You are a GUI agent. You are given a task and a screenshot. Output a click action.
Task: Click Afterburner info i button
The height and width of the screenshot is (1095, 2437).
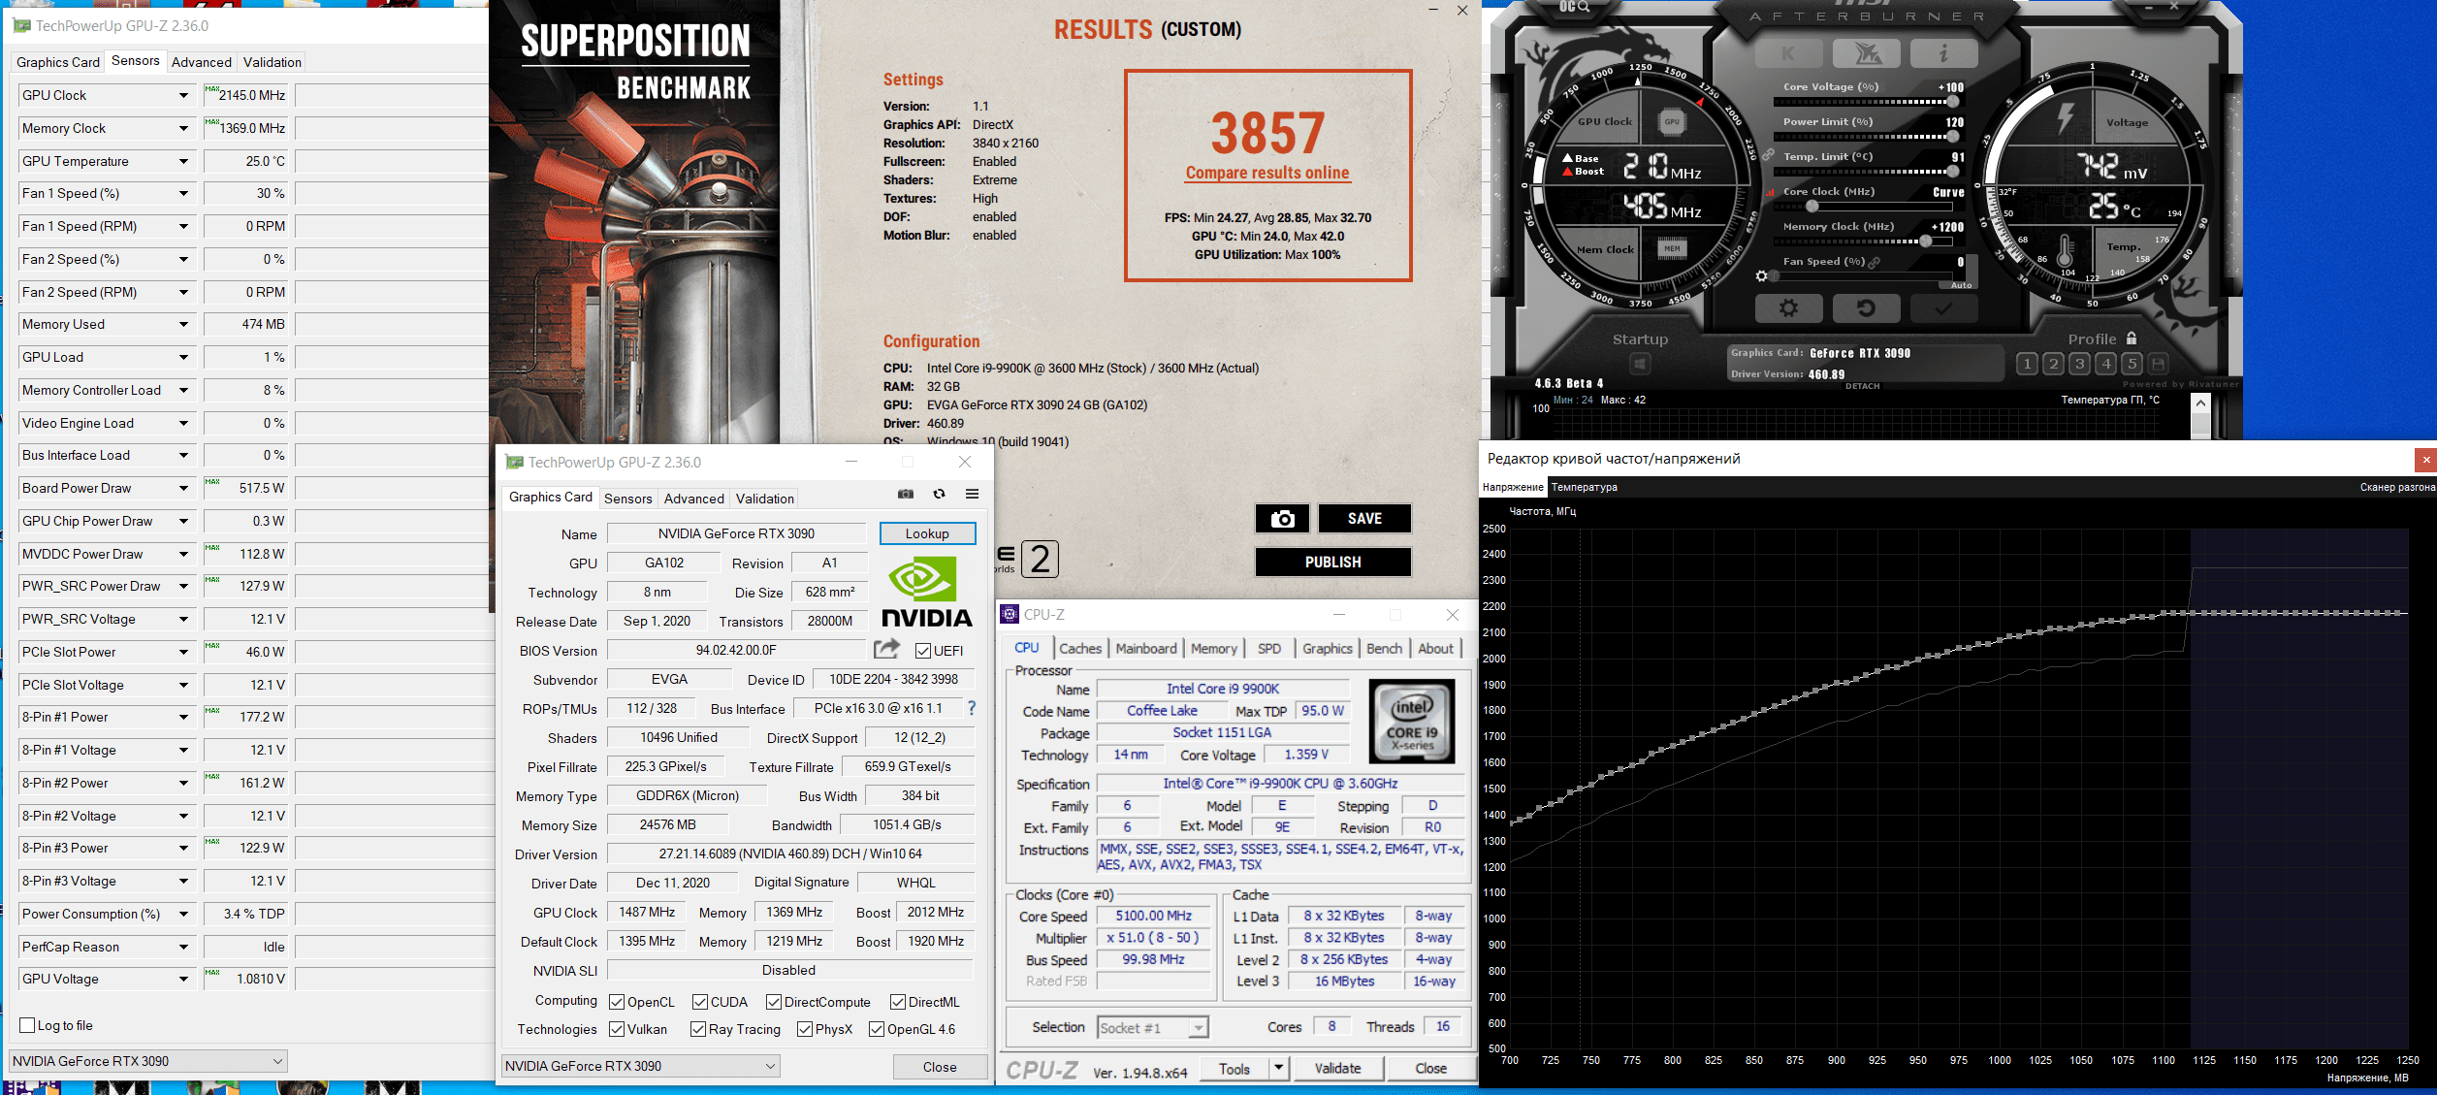1943,54
